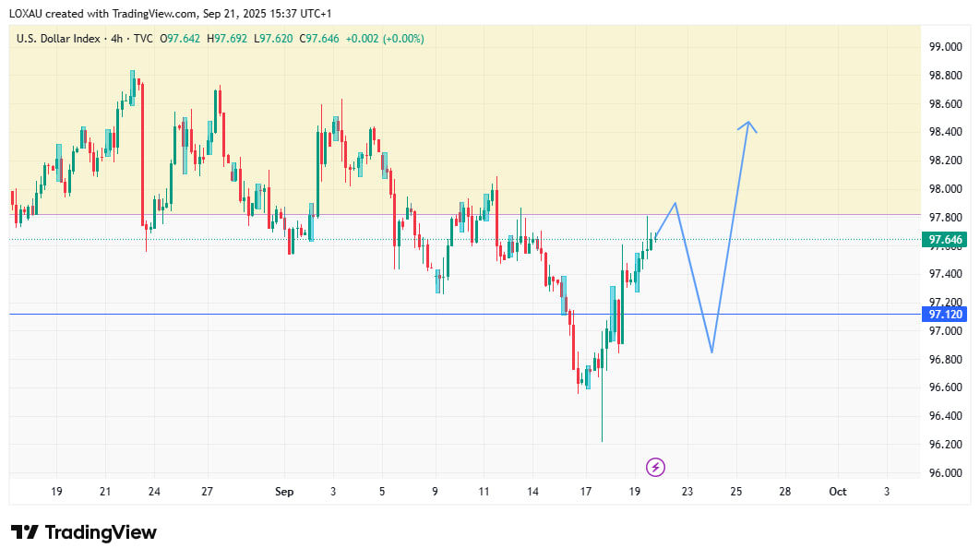Click the Oct label on time axis

[x=837, y=492]
